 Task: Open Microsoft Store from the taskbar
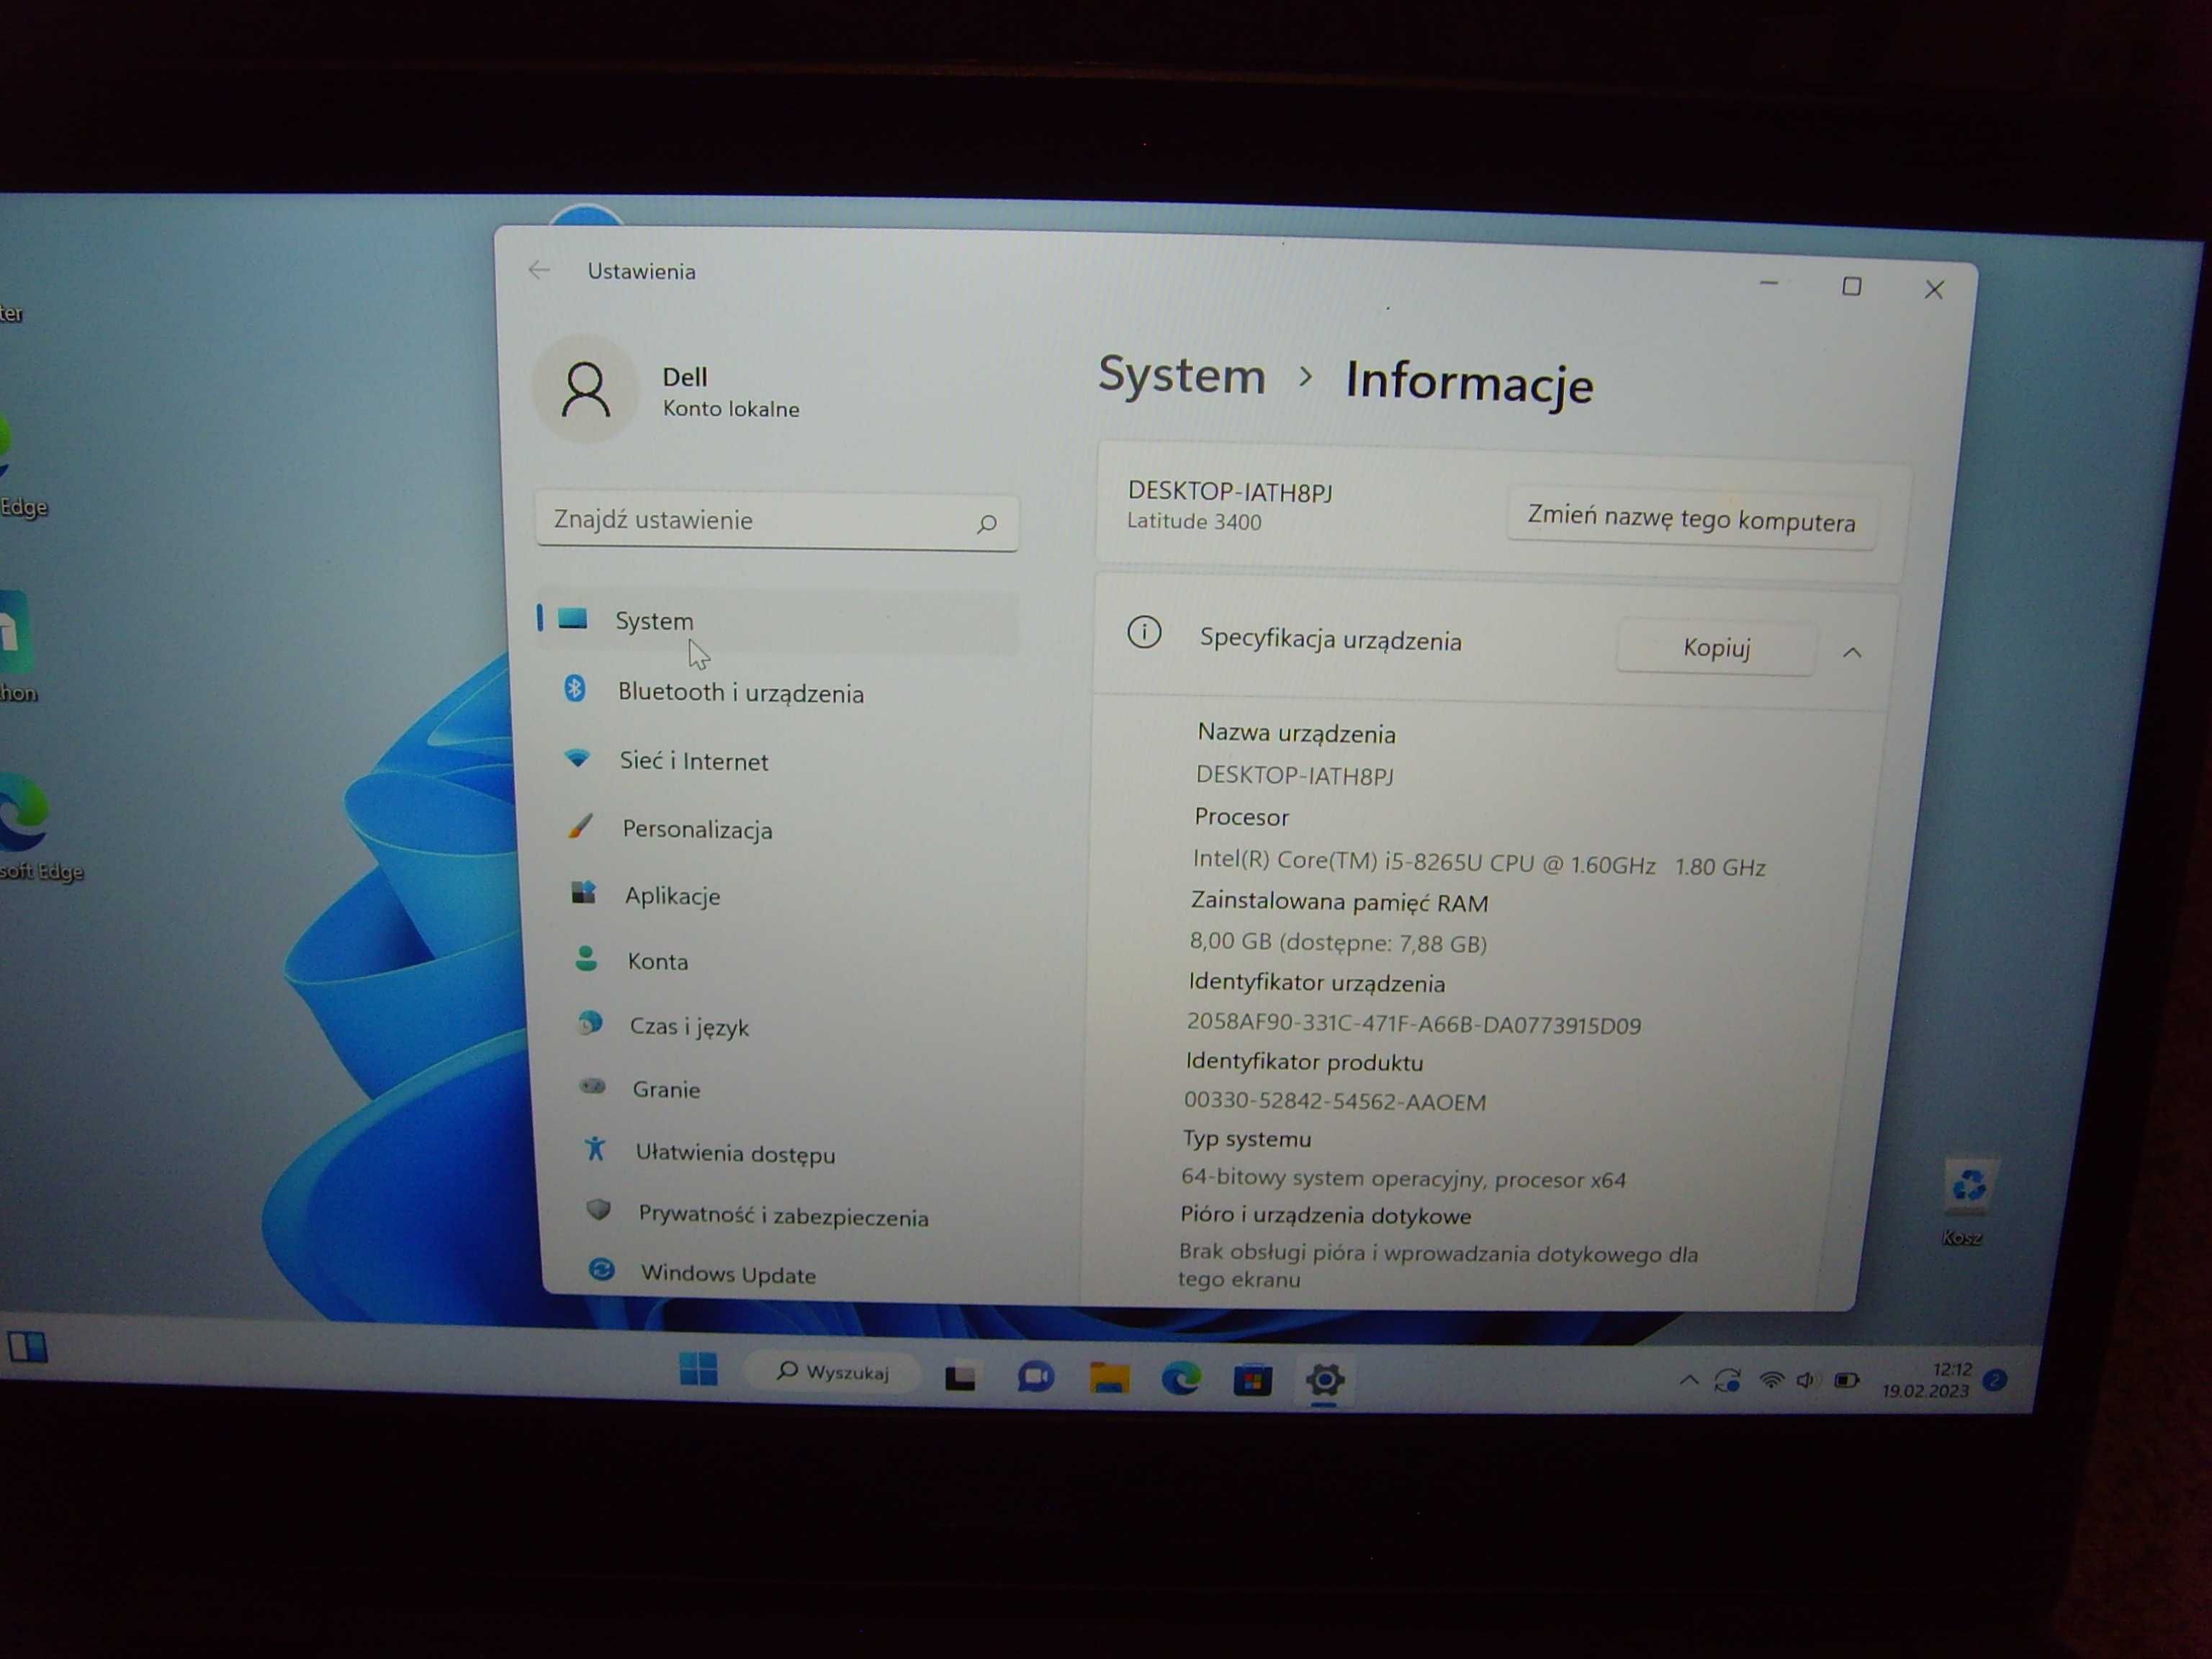click(1252, 1381)
